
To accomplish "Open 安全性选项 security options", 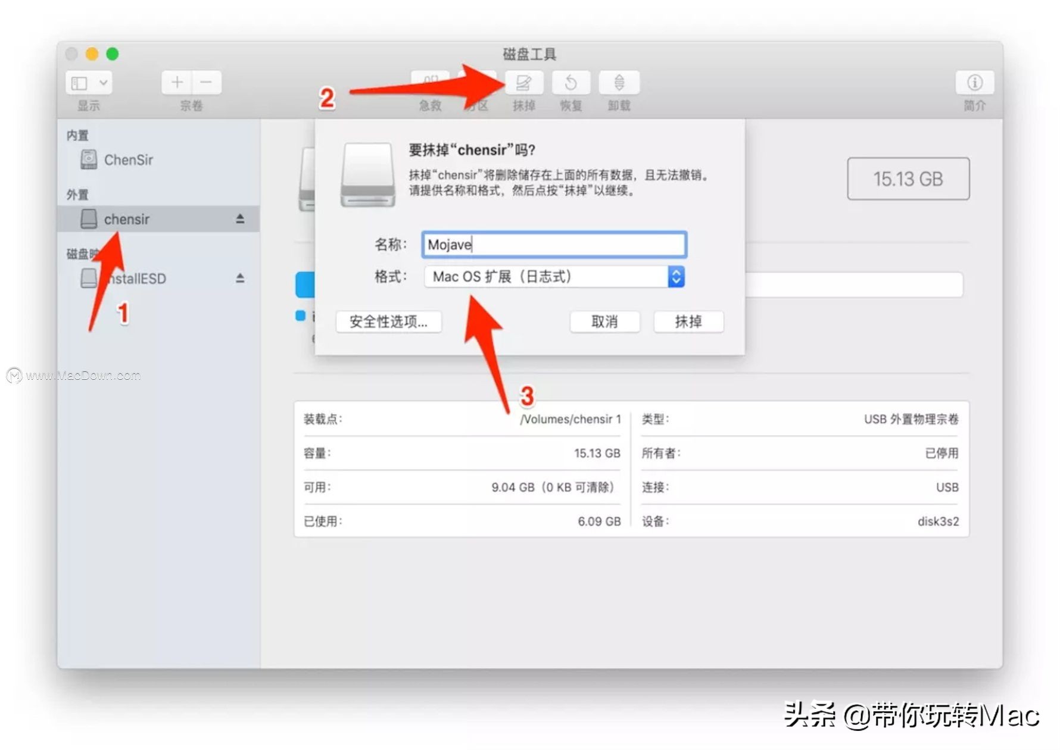I will coord(388,322).
